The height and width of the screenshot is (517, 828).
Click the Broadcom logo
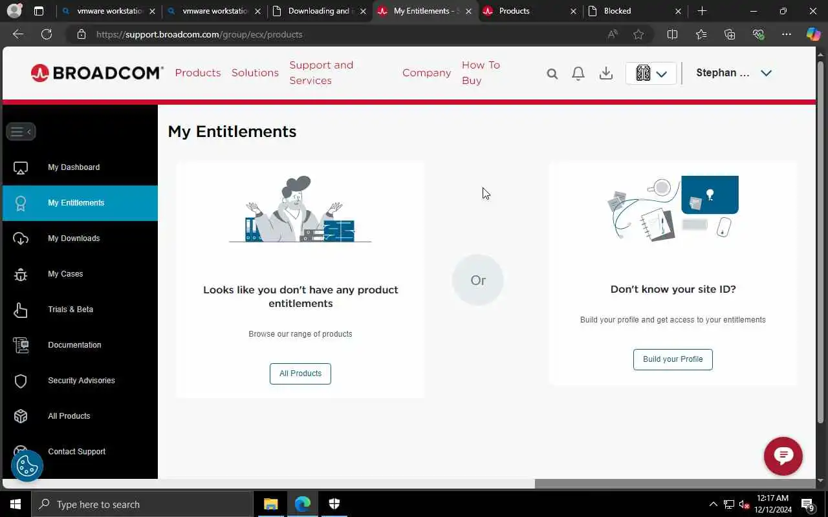click(96, 73)
